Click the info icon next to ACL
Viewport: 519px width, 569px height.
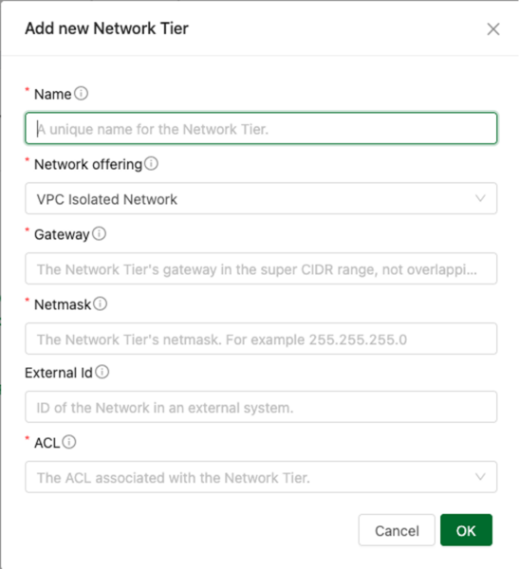point(69,442)
